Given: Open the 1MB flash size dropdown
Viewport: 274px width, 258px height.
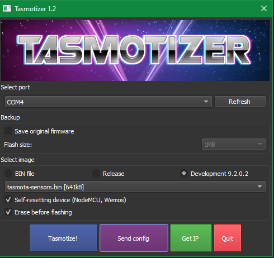Looking at the screenshot, I should (x=234, y=144).
